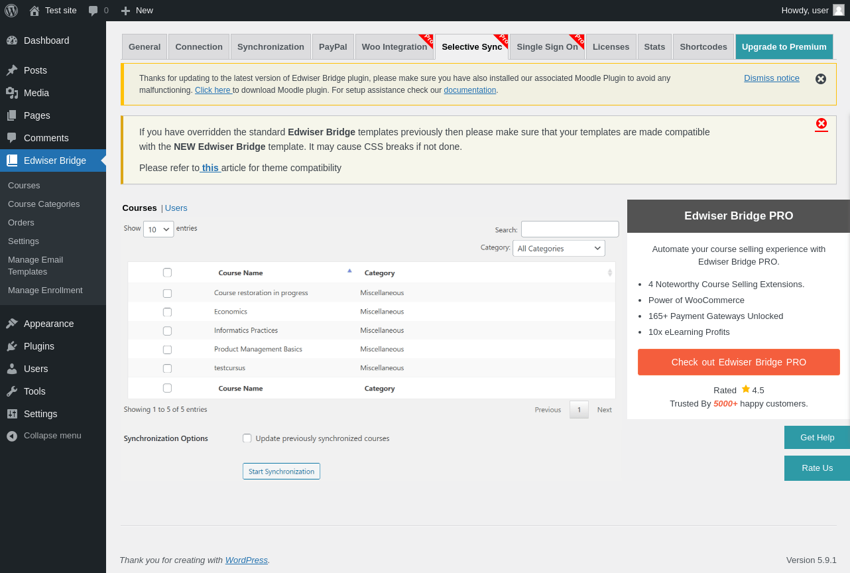This screenshot has width=850, height=573.
Task: Click the Rate Us button
Action: click(817, 468)
